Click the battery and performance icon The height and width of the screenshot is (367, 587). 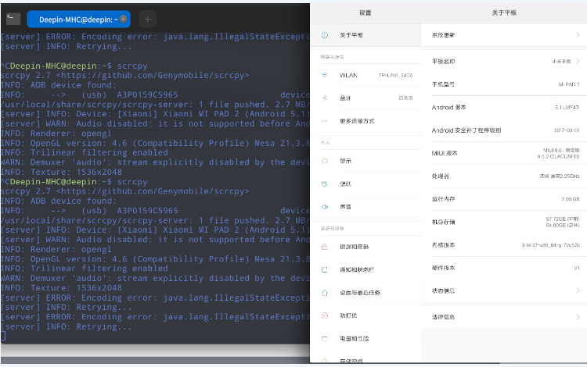pos(325,339)
